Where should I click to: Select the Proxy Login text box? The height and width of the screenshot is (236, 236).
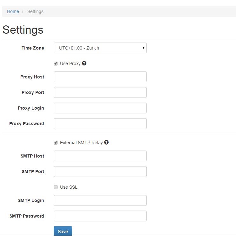[100, 108]
